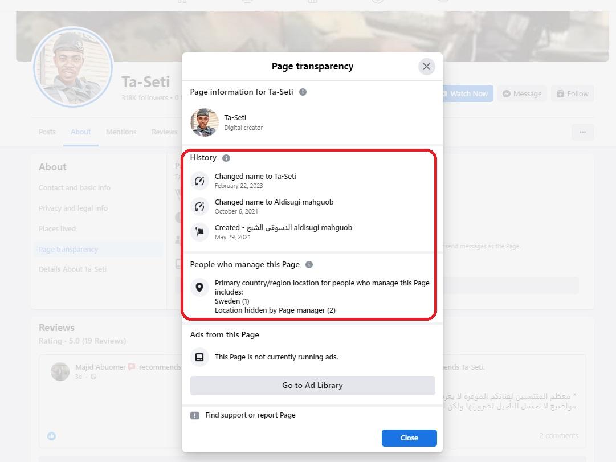Click the location pin icon
Image resolution: width=616 pixels, height=462 pixels.
pyautogui.click(x=199, y=288)
